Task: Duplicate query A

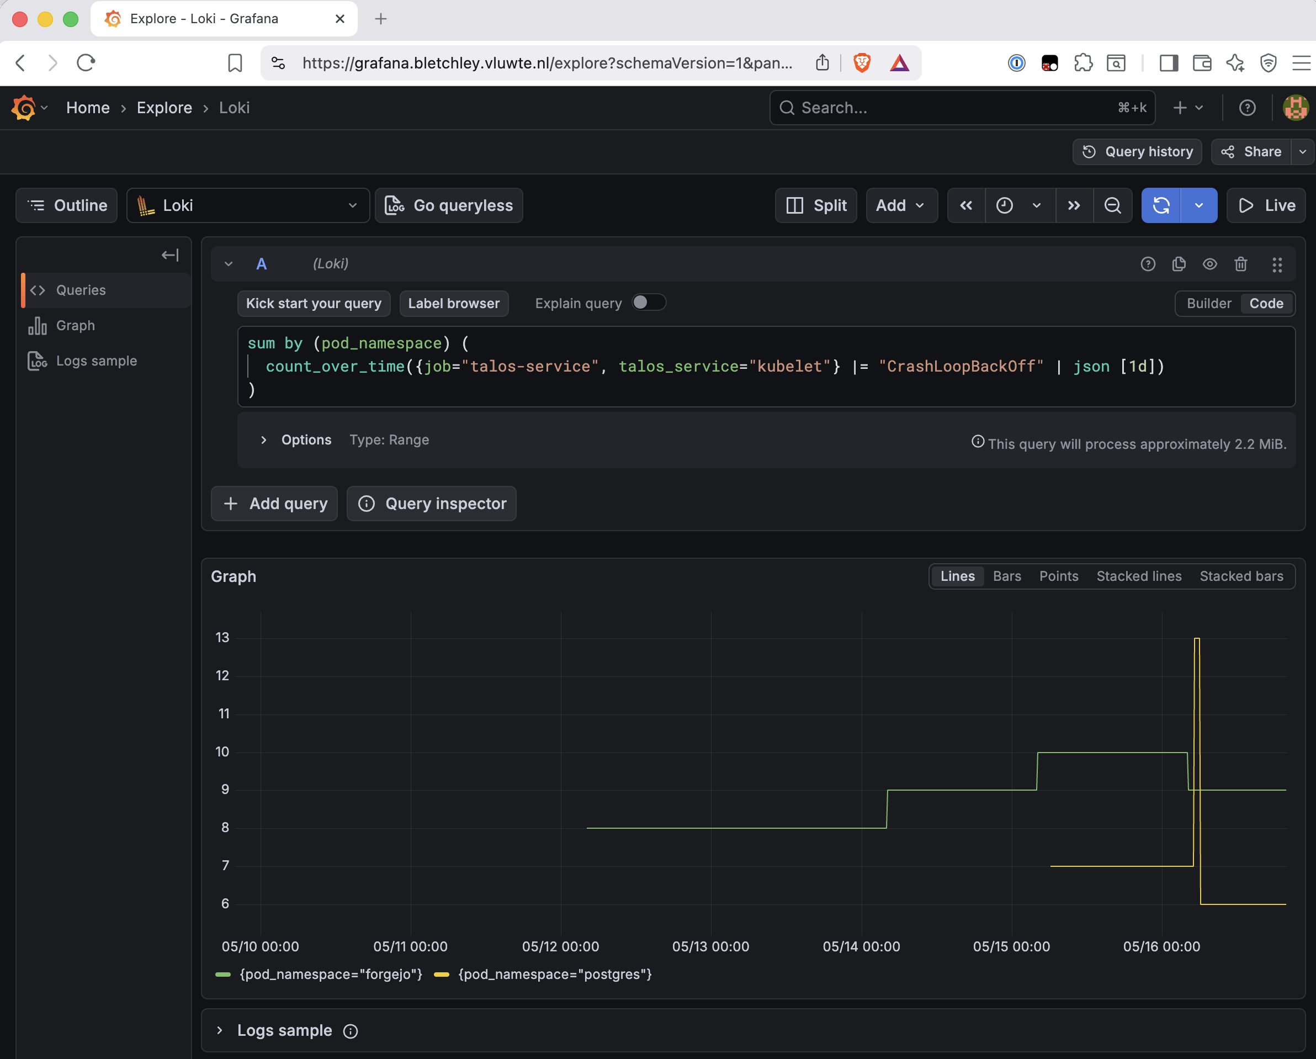Action: point(1179,264)
